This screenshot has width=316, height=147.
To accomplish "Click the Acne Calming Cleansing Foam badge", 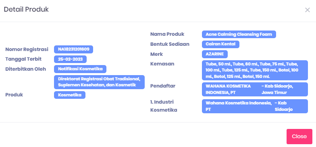I will pos(239,35).
